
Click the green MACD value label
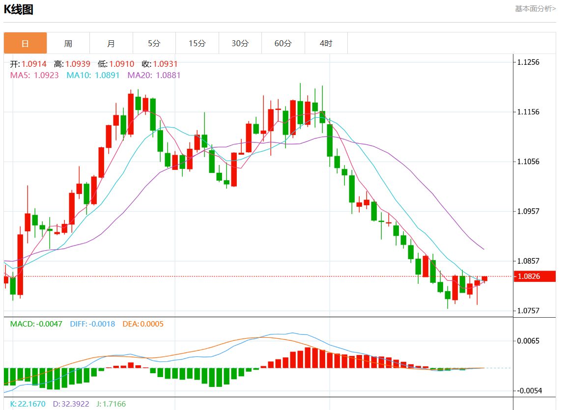[36, 324]
